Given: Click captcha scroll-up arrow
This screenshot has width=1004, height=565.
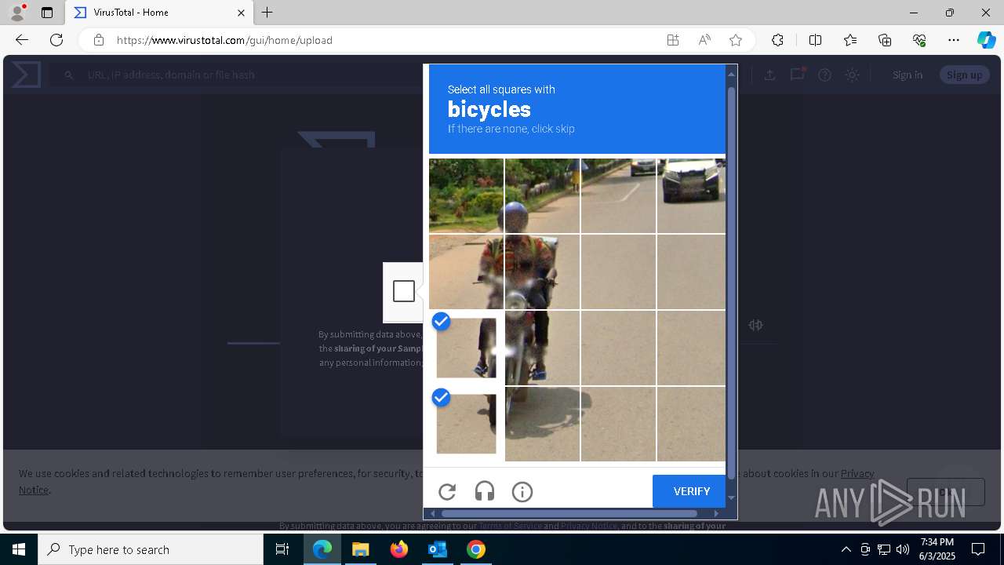Looking at the screenshot, I should [x=732, y=74].
